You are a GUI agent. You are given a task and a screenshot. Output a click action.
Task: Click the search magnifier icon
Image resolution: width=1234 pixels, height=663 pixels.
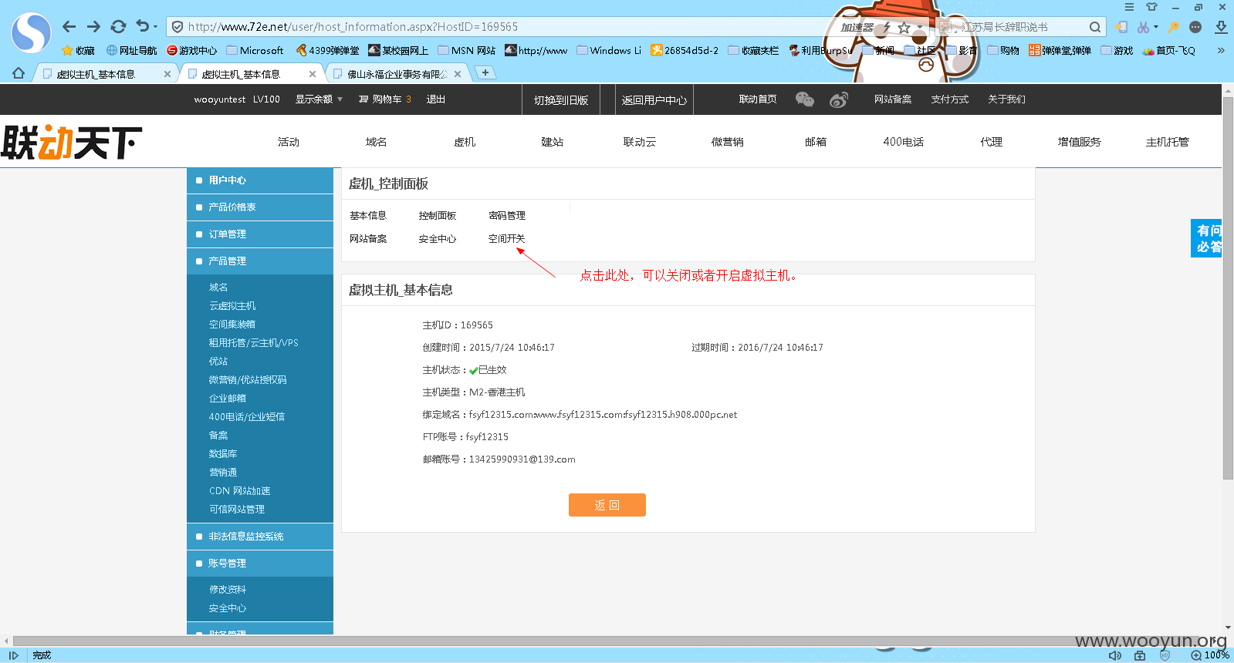coord(1095,27)
